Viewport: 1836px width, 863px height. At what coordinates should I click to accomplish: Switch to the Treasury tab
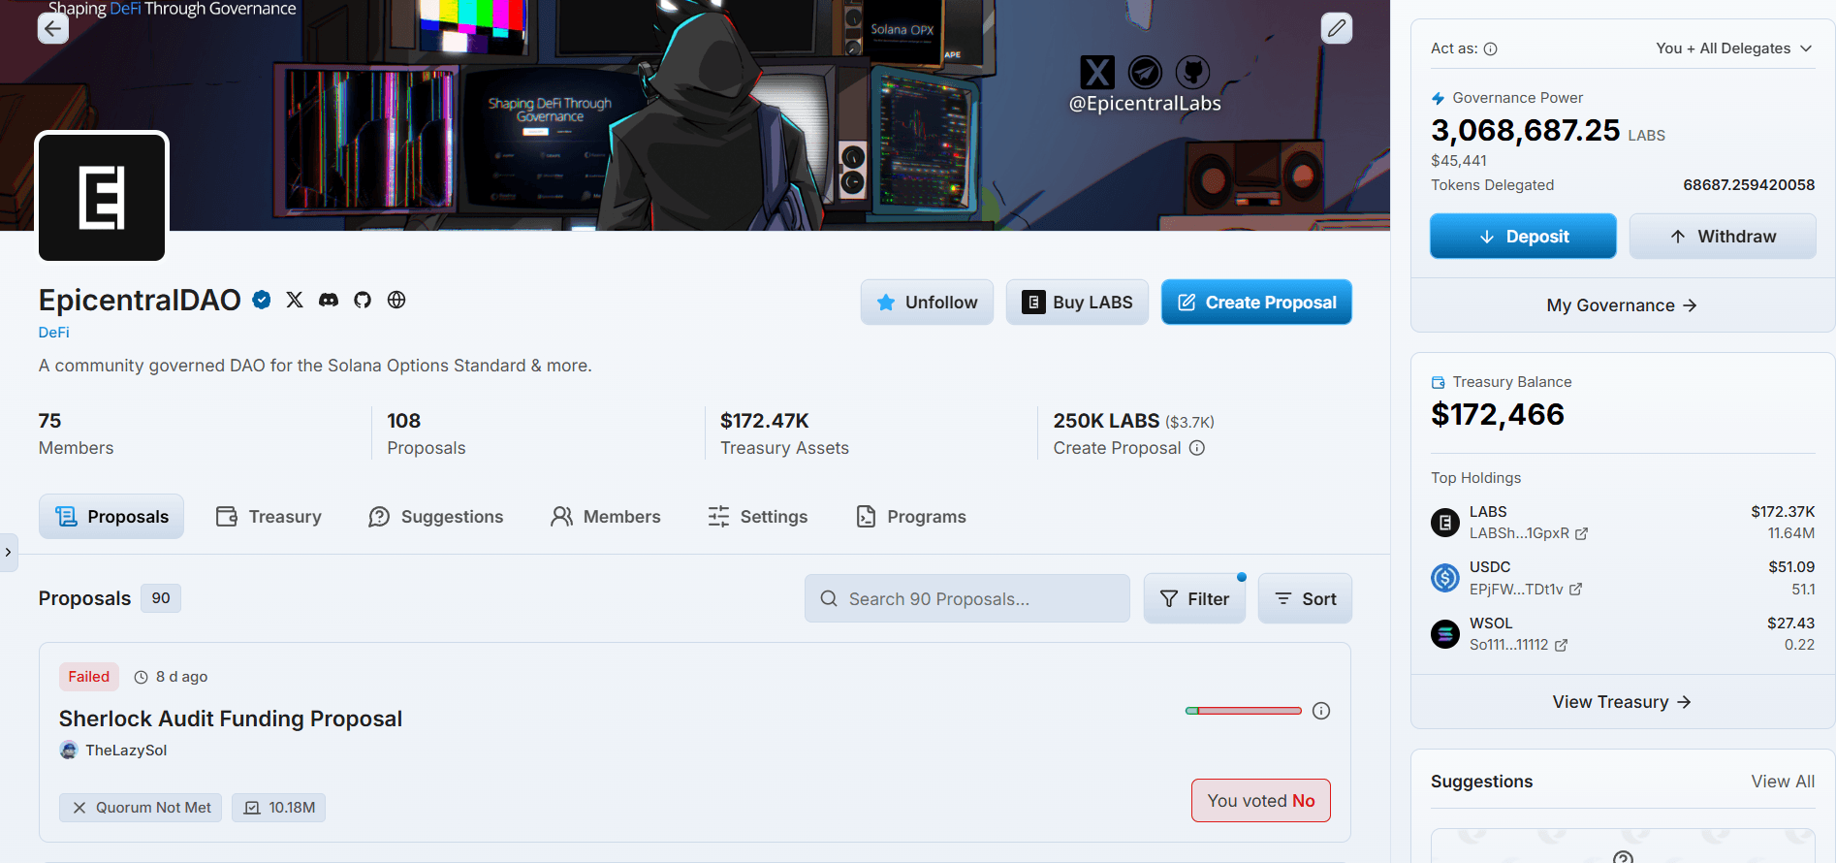click(x=269, y=517)
